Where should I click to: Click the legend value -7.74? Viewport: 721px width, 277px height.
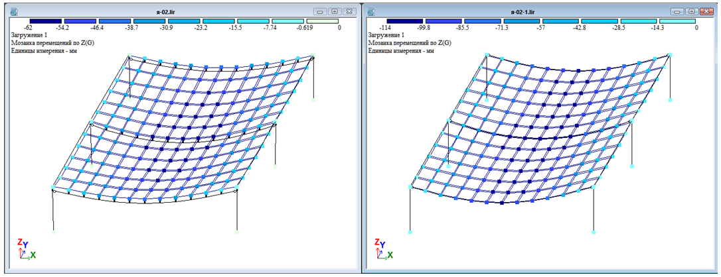(x=271, y=28)
